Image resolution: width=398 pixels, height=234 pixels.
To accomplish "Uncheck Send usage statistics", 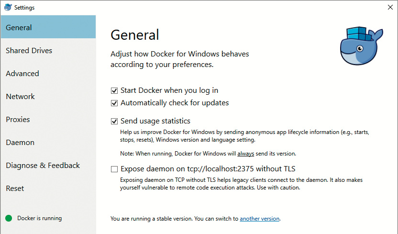I will pyautogui.click(x=114, y=121).
